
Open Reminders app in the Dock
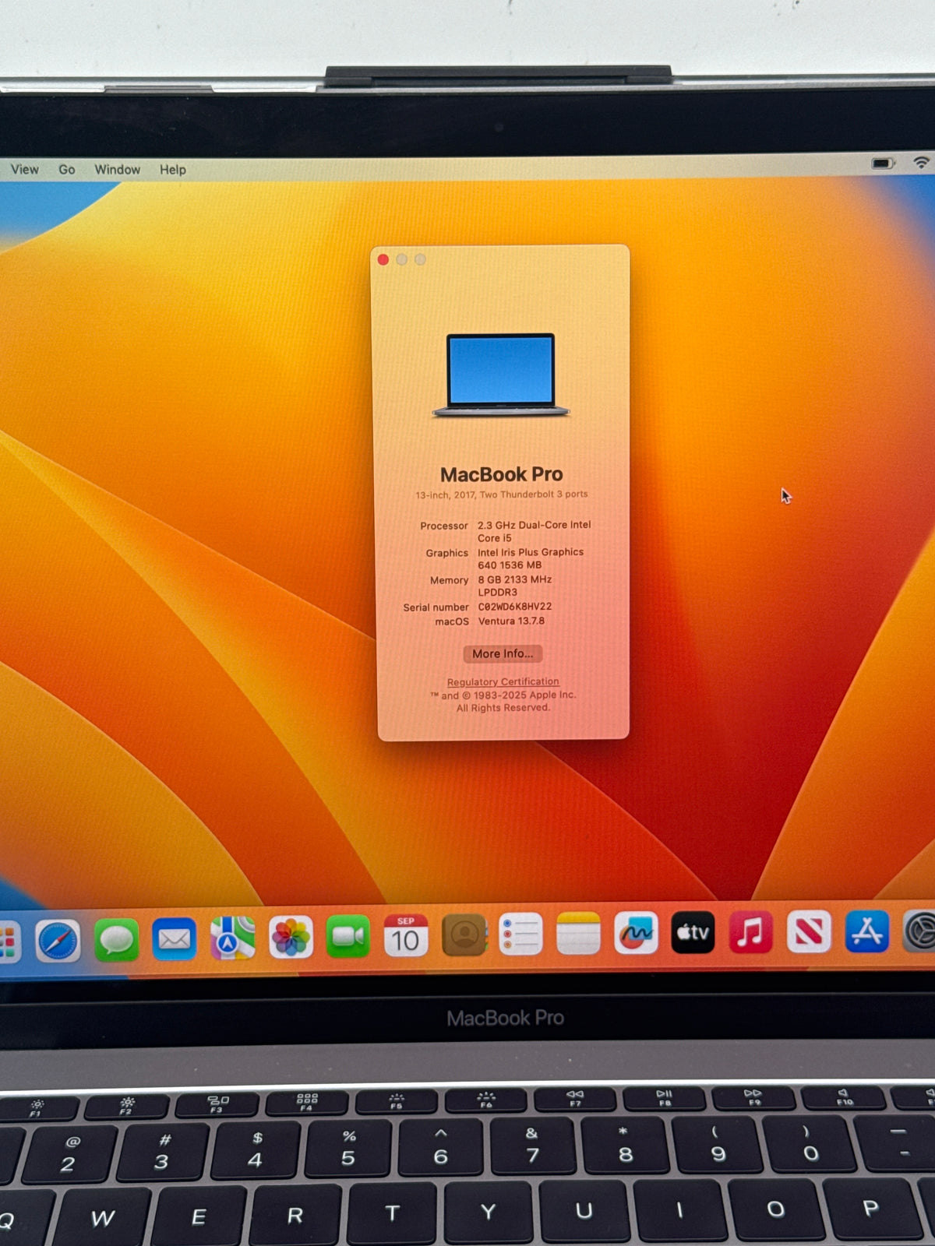520,934
